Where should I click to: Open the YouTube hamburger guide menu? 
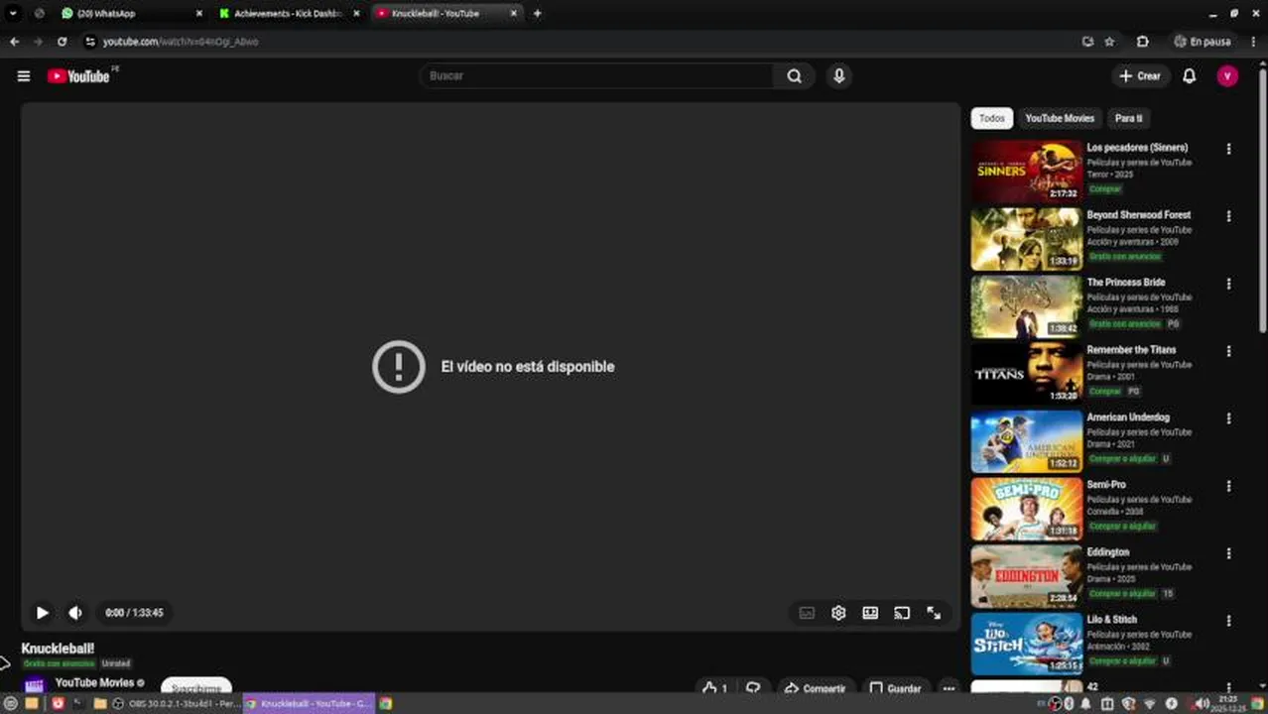pos(24,76)
